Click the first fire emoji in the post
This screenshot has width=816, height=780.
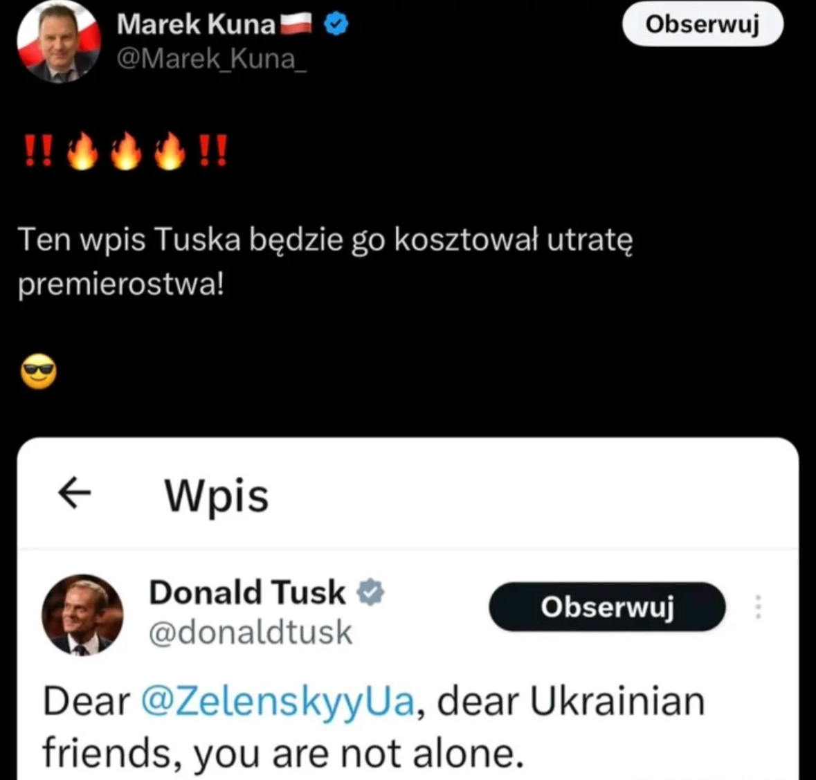(83, 151)
